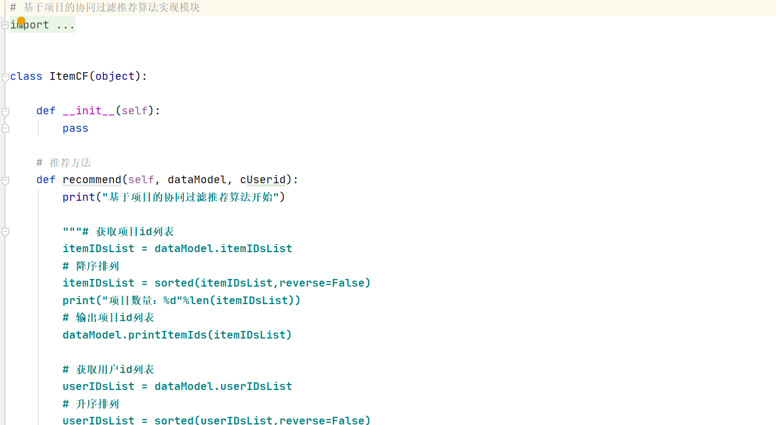Click "object" in the class declaration

[x=115, y=77]
